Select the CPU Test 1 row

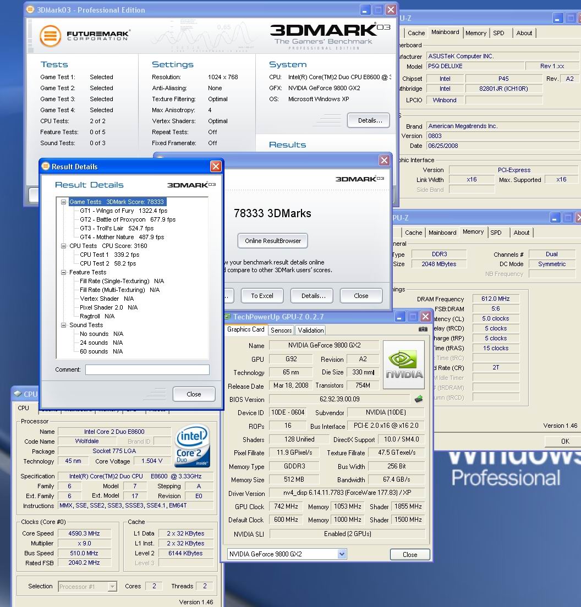pos(109,255)
